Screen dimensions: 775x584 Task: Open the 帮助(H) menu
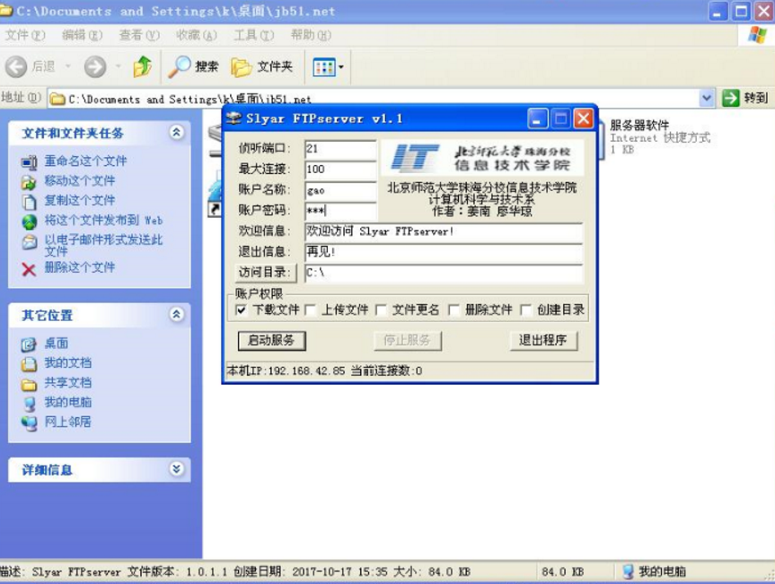point(311,35)
